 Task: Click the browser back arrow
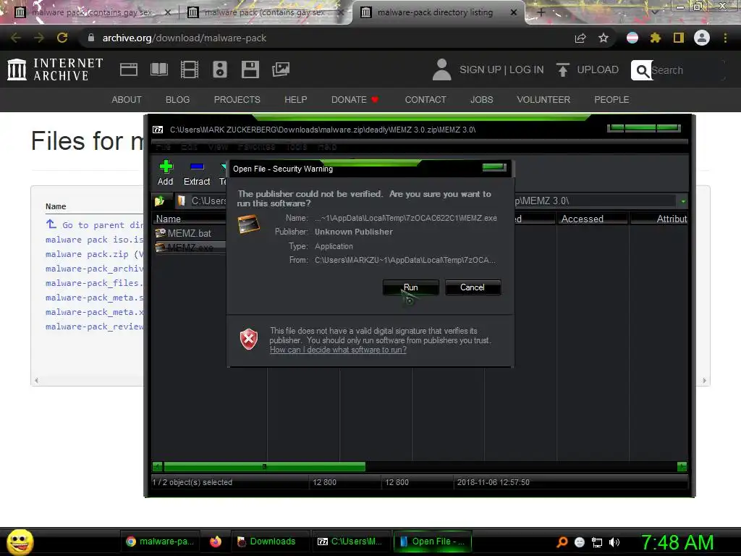point(16,38)
